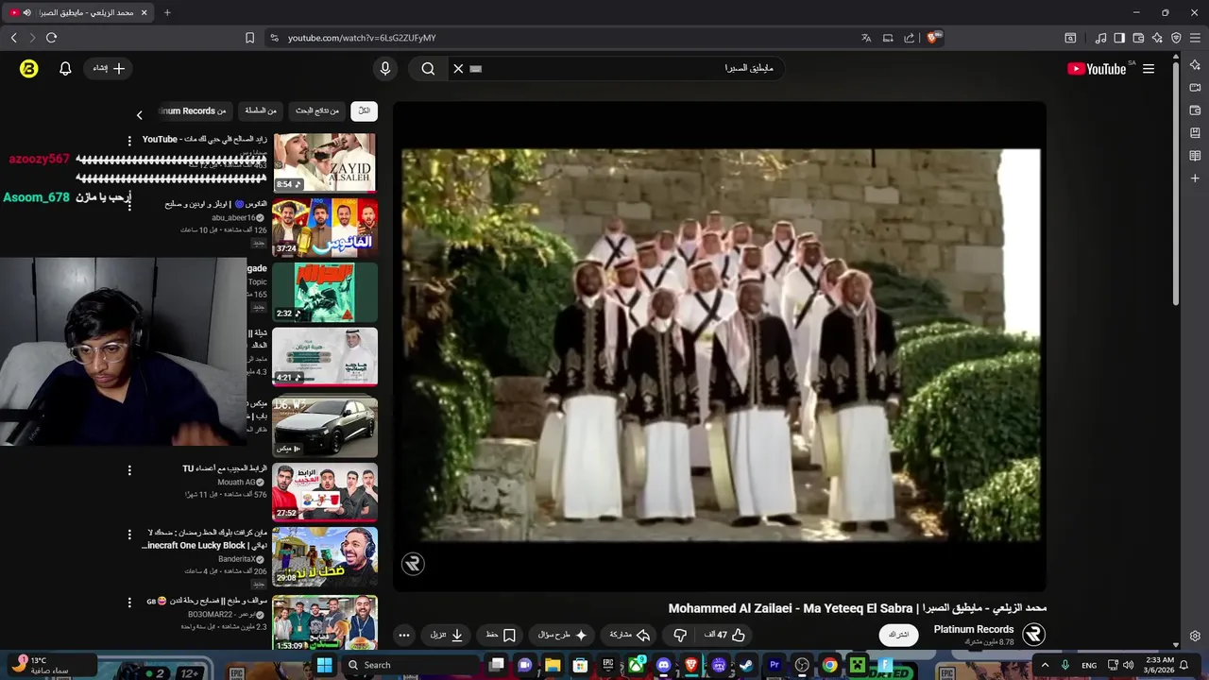Add a sidebar item with the plus icon
This screenshot has width=1209, height=680.
point(1195,178)
